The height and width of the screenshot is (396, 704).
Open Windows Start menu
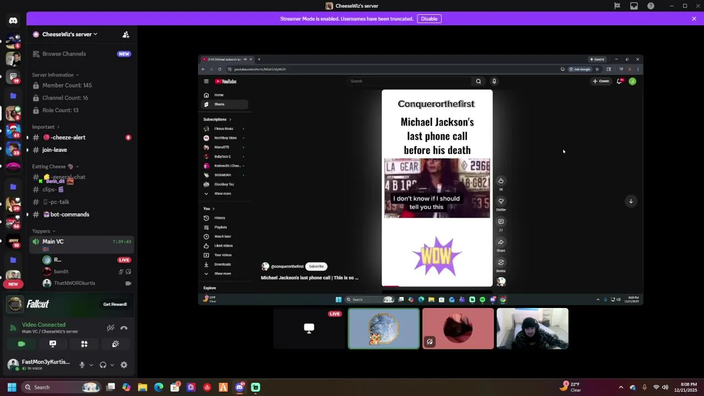click(12, 387)
